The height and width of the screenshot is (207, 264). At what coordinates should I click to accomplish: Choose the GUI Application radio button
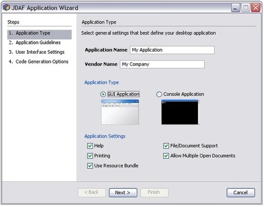click(103, 94)
